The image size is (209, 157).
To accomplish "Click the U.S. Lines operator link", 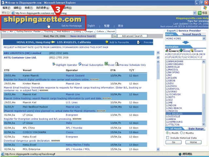I will pos(72,102).
